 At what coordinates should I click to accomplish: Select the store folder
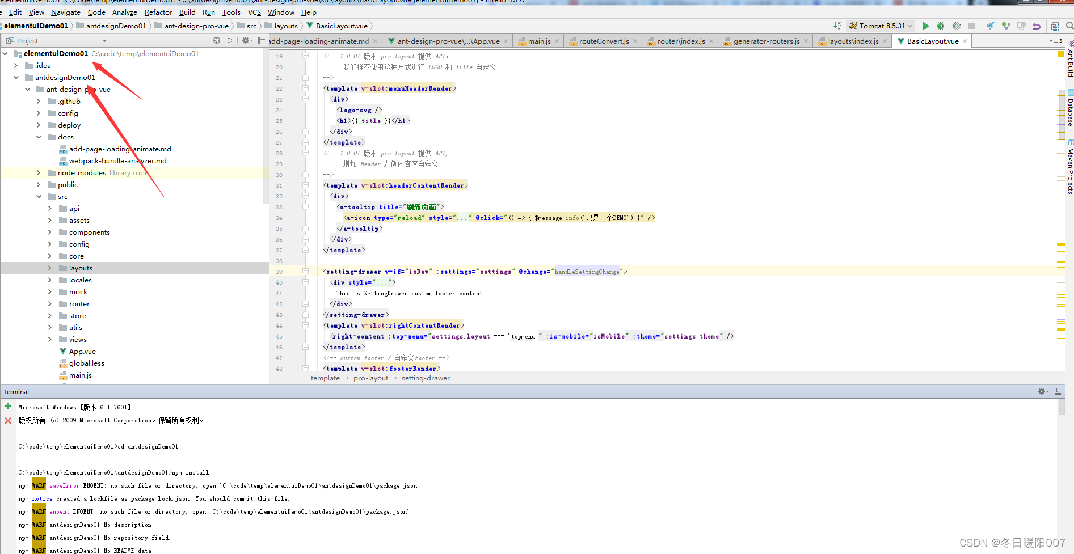[78, 316]
